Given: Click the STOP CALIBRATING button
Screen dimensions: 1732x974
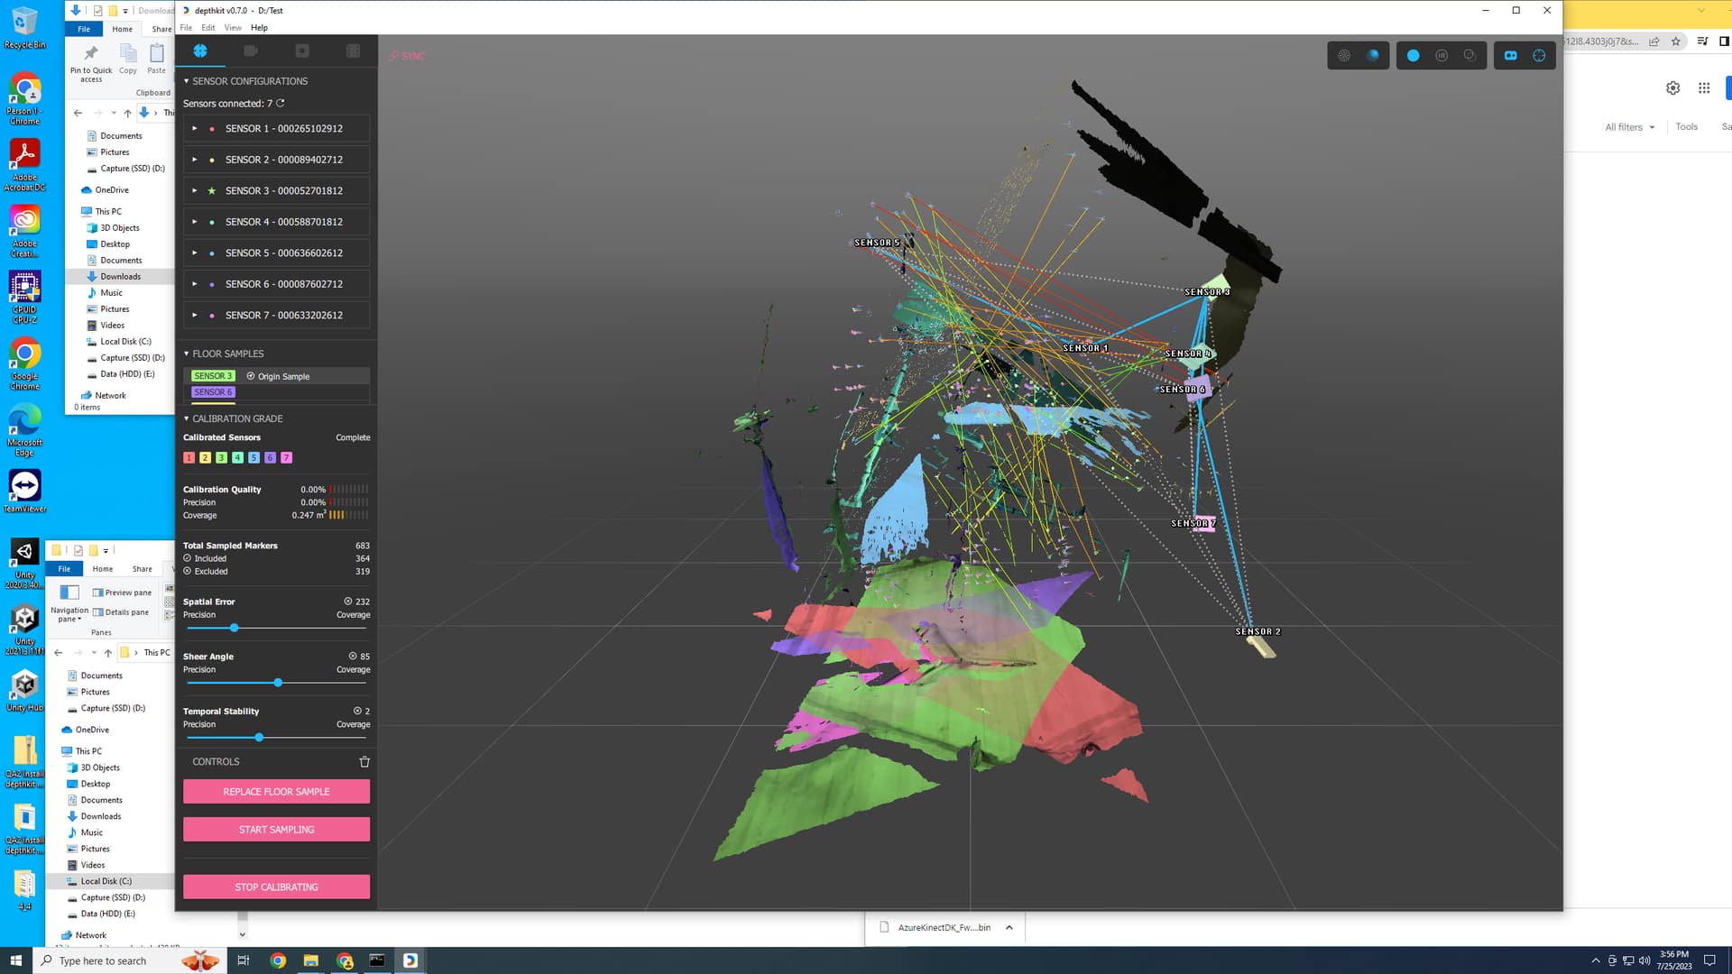Looking at the screenshot, I should [276, 887].
